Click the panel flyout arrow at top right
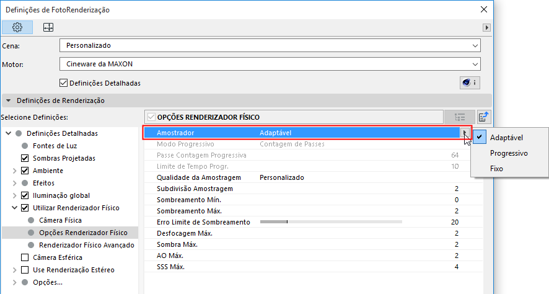Image resolution: width=549 pixels, height=294 pixels. pyautogui.click(x=486, y=27)
